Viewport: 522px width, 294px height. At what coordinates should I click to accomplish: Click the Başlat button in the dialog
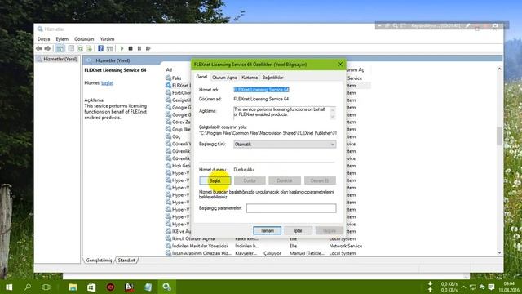[215, 180]
